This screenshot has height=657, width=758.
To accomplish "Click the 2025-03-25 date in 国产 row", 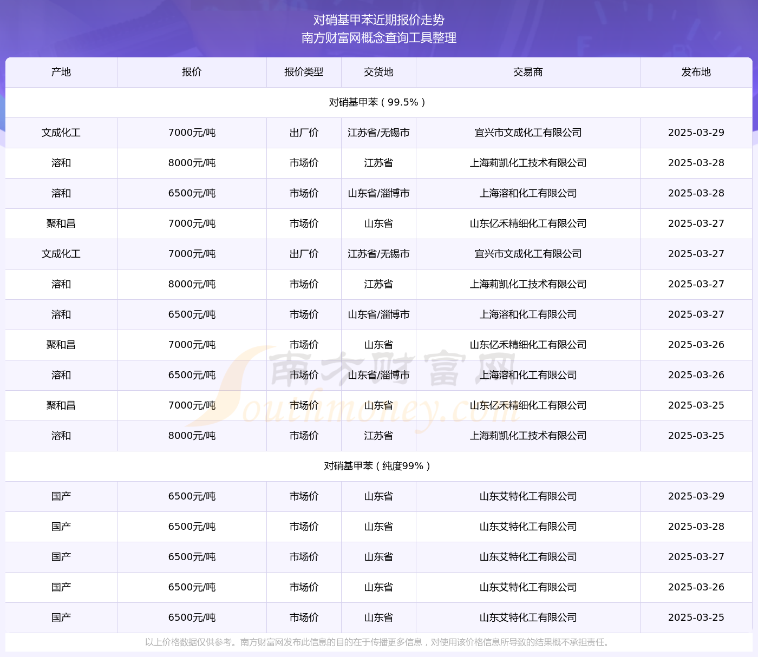I will point(696,617).
